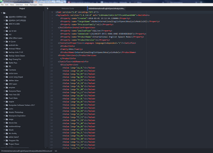213x153 pixels.
Task: Select the folder named 1
Action: click(9, 28)
